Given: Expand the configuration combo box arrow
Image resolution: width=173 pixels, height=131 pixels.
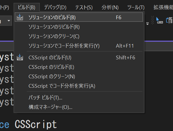Looking at the screenshot, I should click(x=9, y=21).
